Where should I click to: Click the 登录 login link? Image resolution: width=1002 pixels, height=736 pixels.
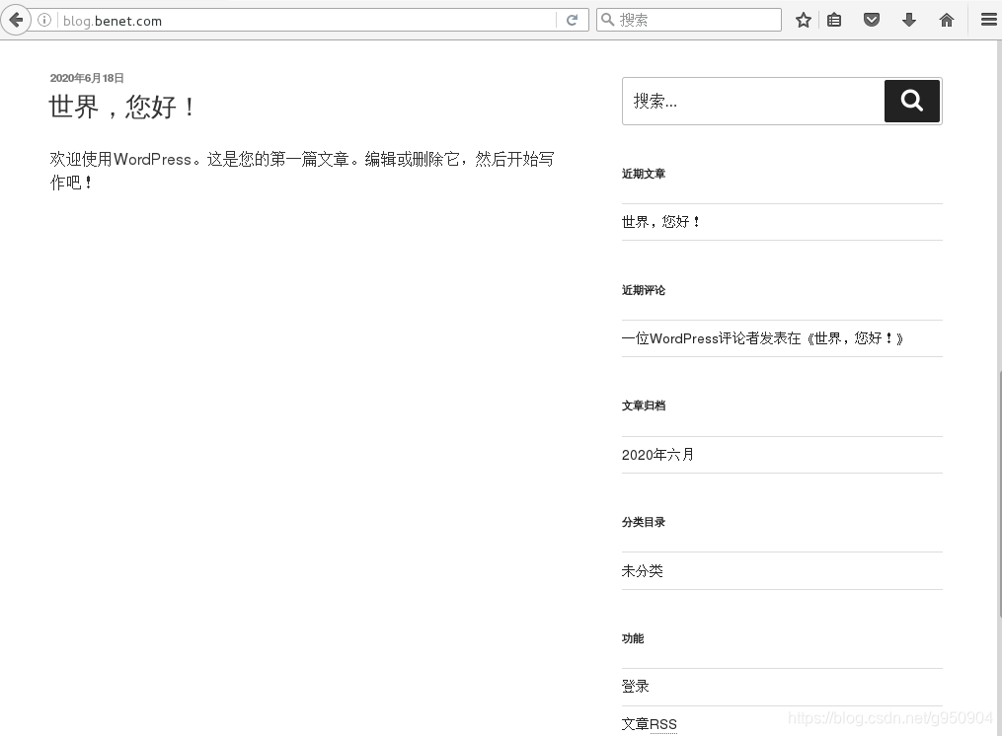click(x=633, y=686)
